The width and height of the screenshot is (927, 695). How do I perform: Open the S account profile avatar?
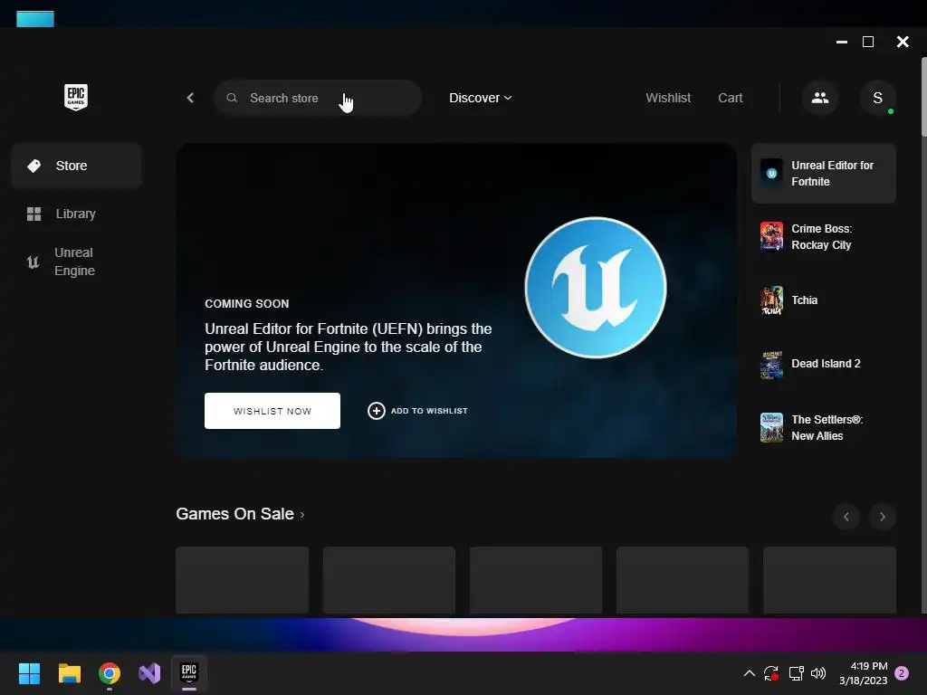tap(878, 98)
